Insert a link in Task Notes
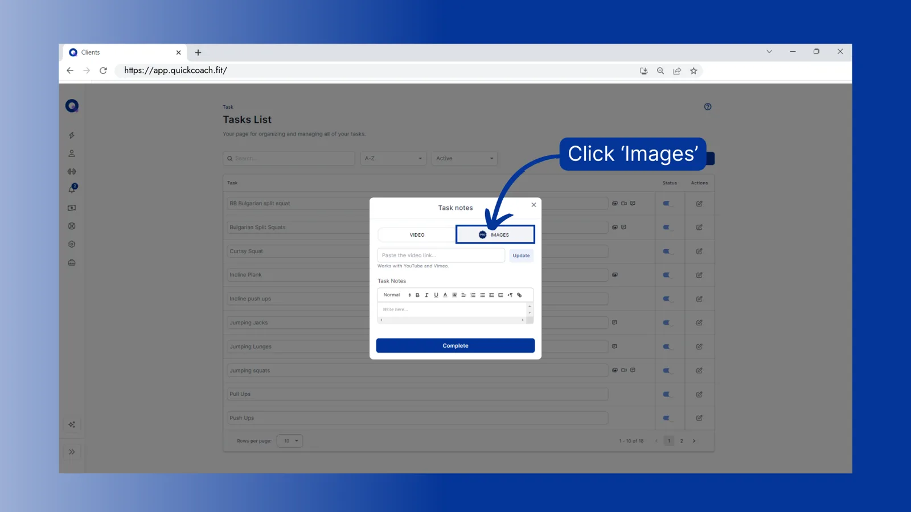 (519, 295)
